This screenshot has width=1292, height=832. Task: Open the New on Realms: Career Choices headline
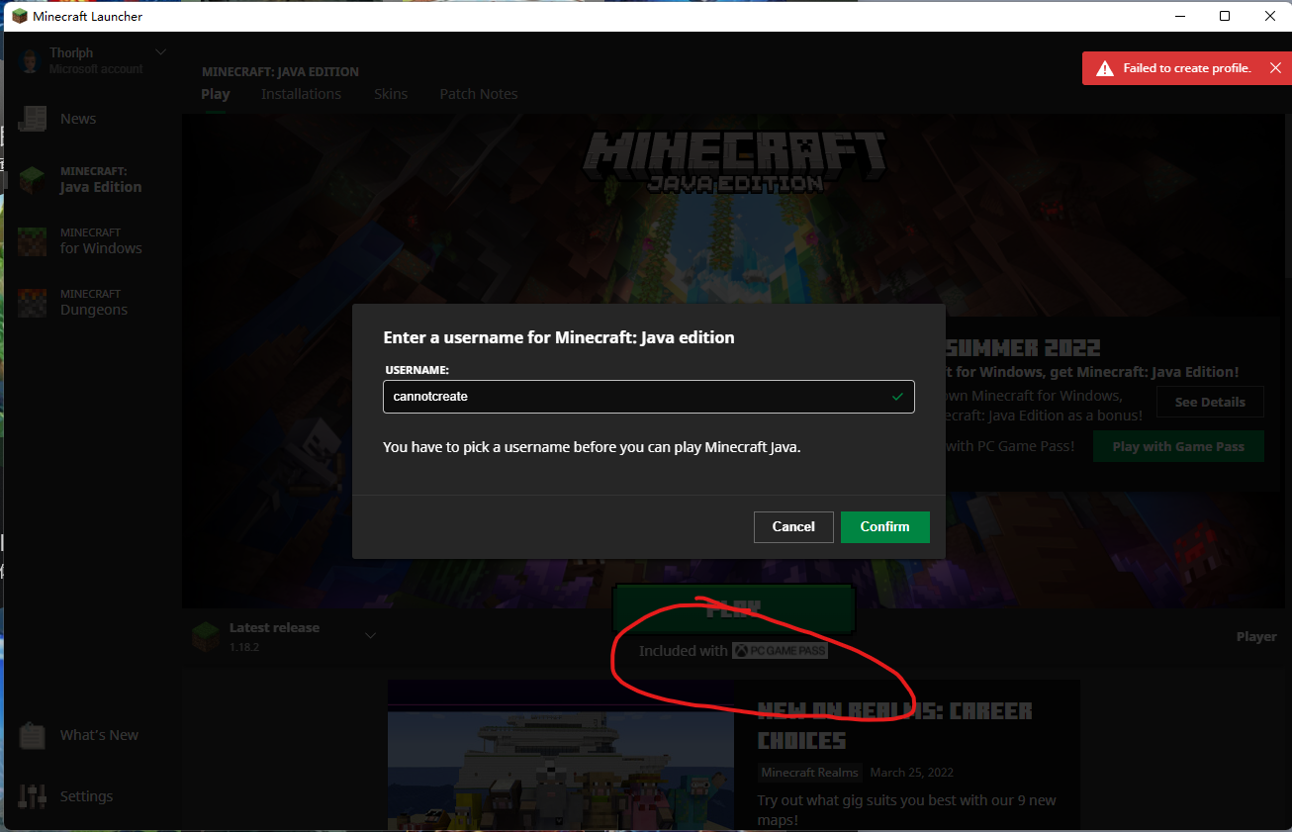(x=895, y=725)
